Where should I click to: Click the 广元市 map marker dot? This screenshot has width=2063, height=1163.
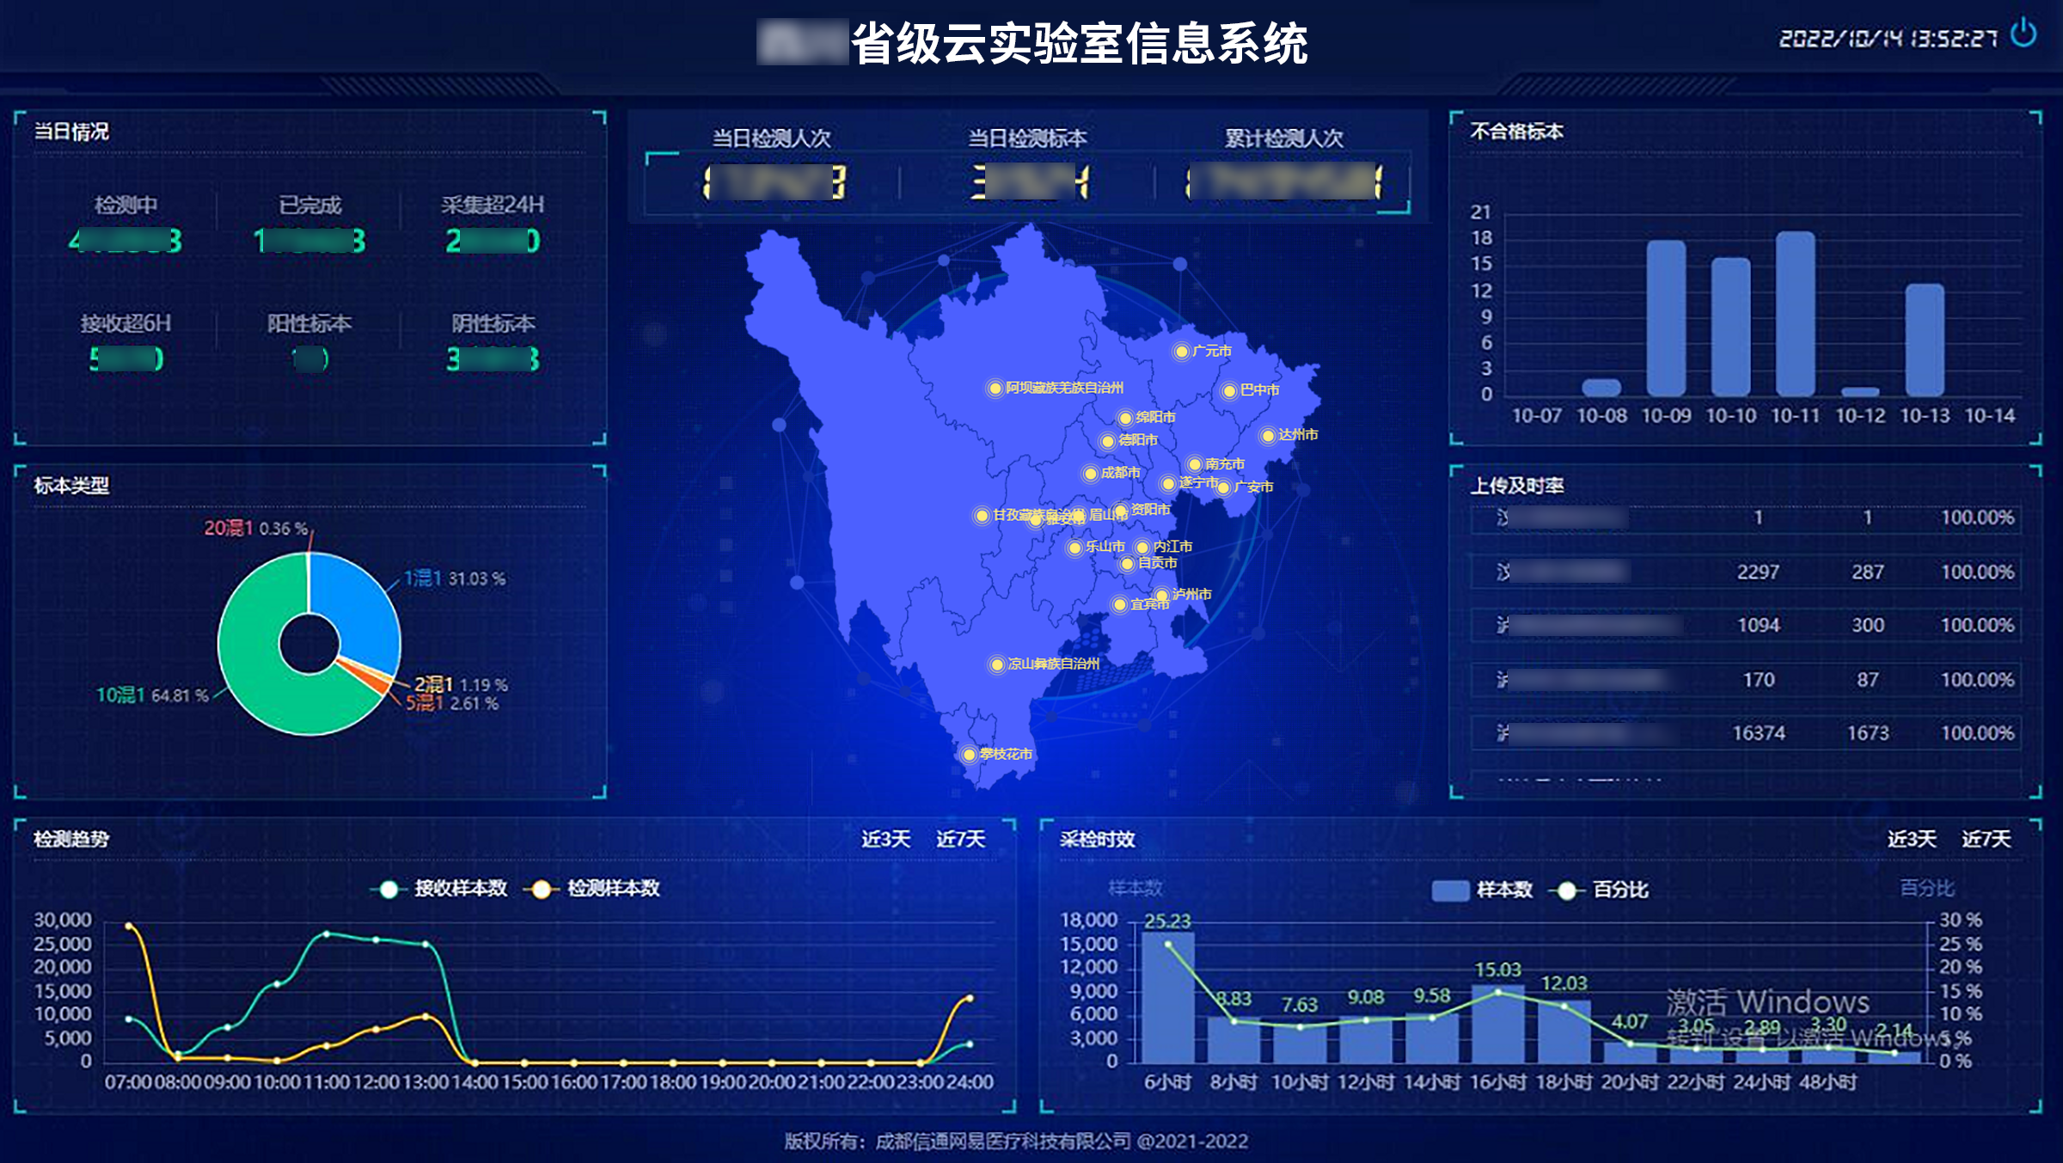tap(1181, 352)
